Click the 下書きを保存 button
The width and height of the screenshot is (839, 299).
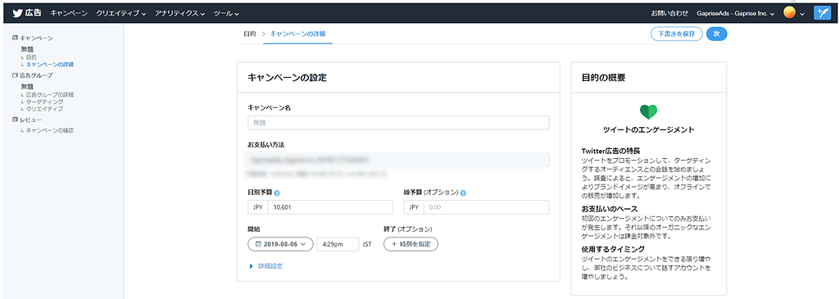click(676, 34)
